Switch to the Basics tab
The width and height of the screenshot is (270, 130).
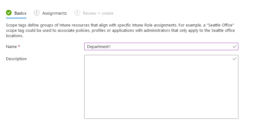tap(16, 13)
